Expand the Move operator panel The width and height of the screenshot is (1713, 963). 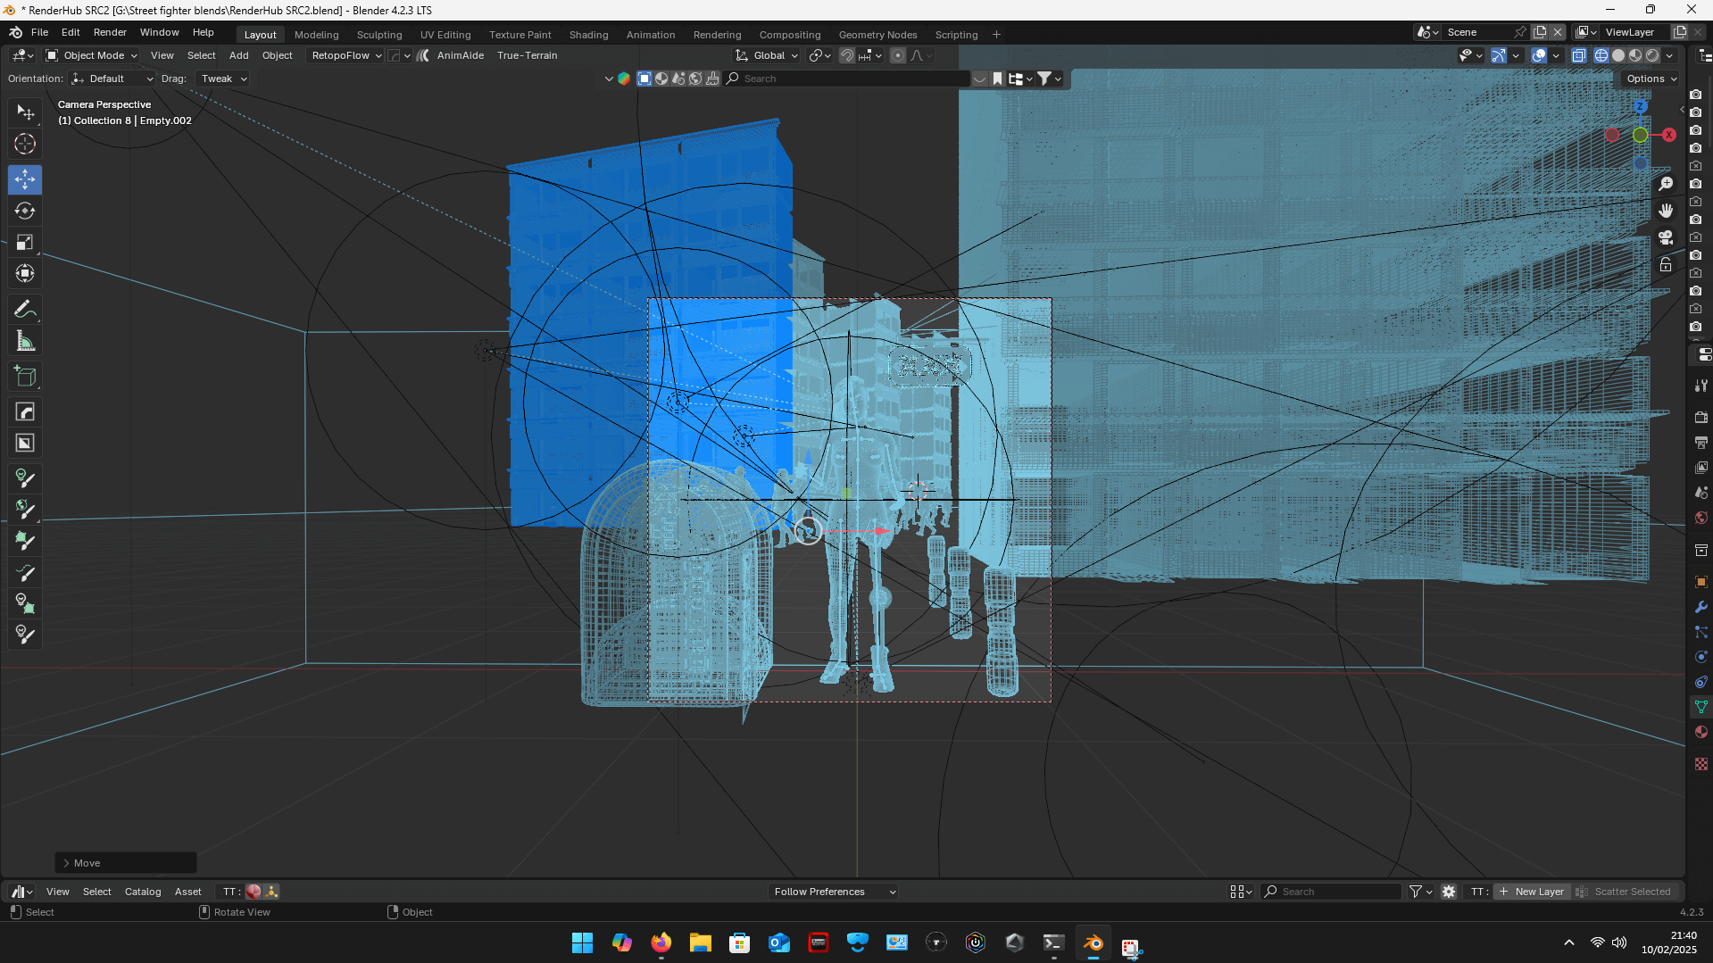pos(126,863)
